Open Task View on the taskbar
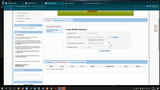160x90 pixels. click(6, 88)
